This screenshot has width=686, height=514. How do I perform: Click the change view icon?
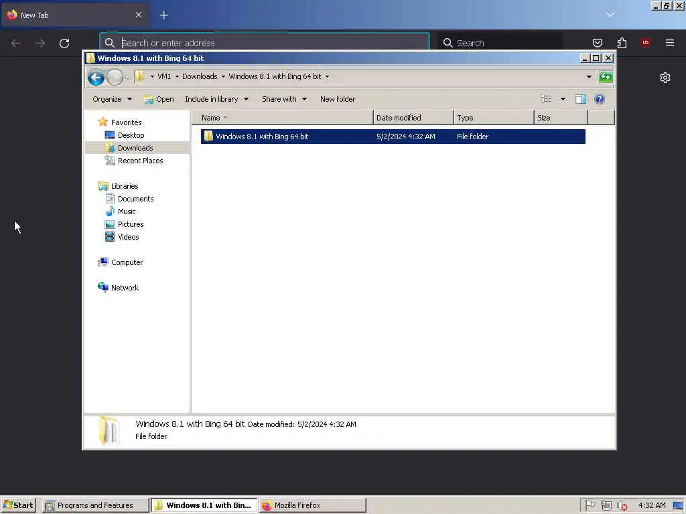tap(547, 99)
